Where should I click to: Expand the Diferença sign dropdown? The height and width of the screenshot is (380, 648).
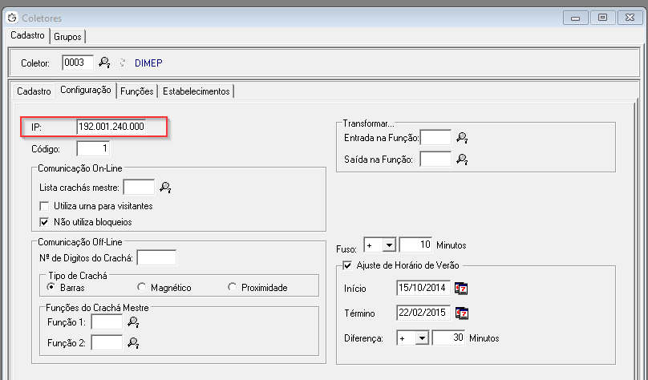point(422,338)
